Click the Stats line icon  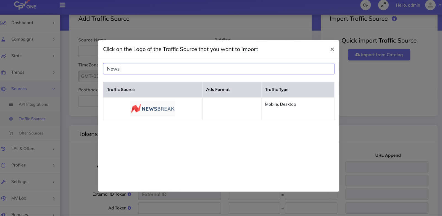tap(3, 56)
